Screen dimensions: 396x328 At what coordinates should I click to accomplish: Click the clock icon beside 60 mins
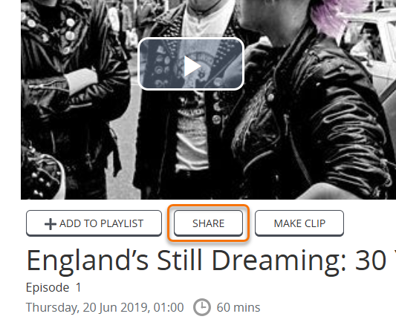[202, 307]
